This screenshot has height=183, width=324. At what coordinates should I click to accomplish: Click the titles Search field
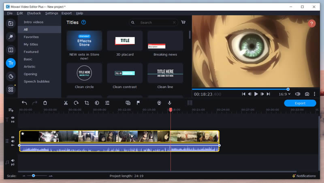click(154, 22)
